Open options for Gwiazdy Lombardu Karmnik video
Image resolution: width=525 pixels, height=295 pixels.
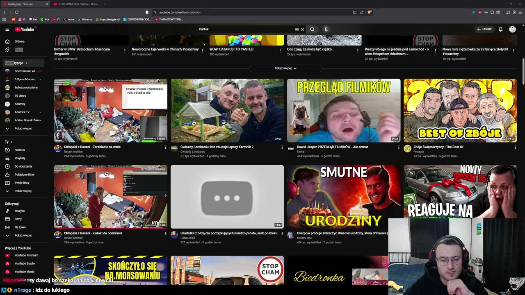tap(282, 147)
